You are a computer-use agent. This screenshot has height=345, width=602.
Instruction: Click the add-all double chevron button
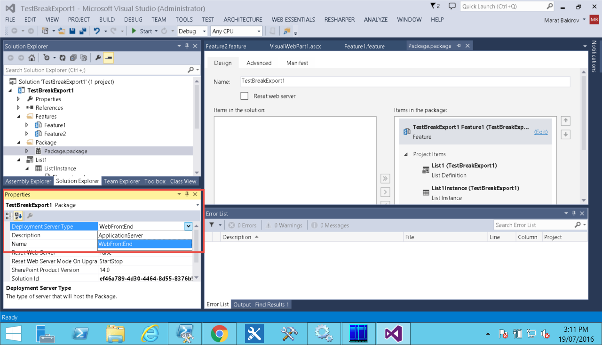[x=385, y=178]
